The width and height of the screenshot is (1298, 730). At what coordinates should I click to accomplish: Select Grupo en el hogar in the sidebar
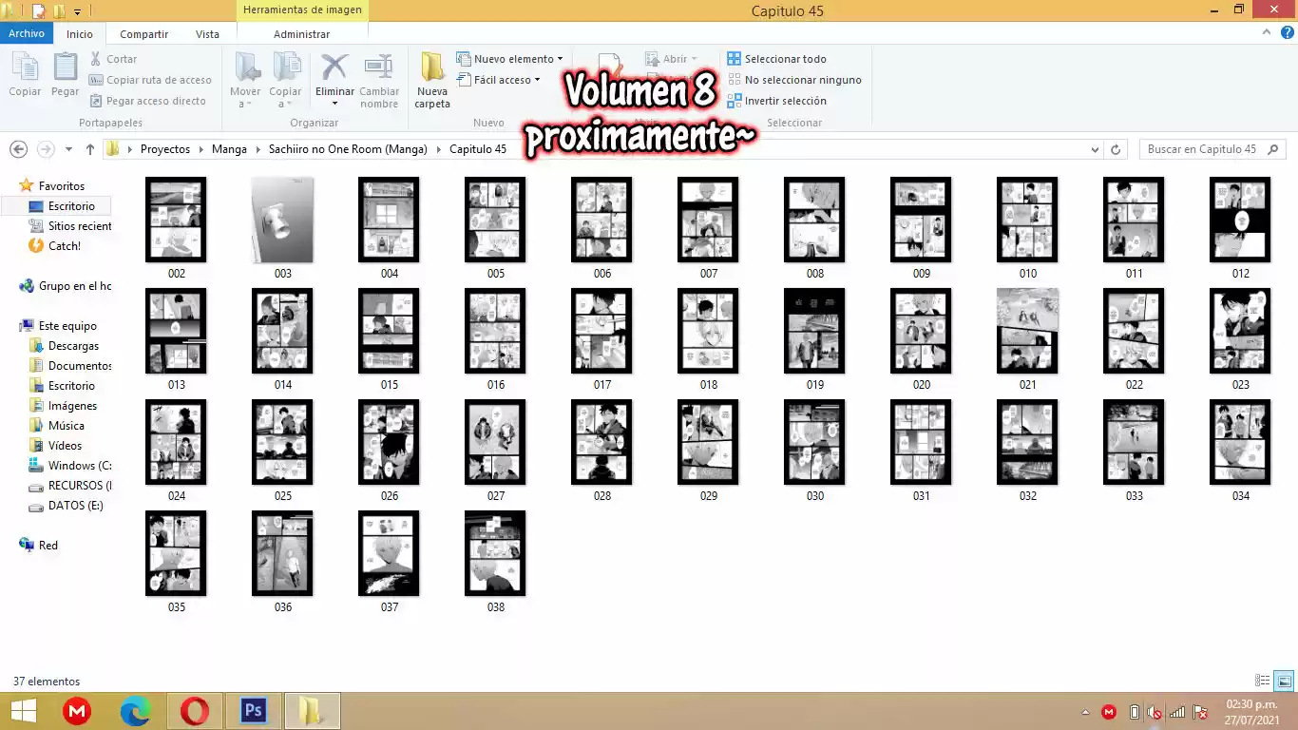tap(66, 286)
